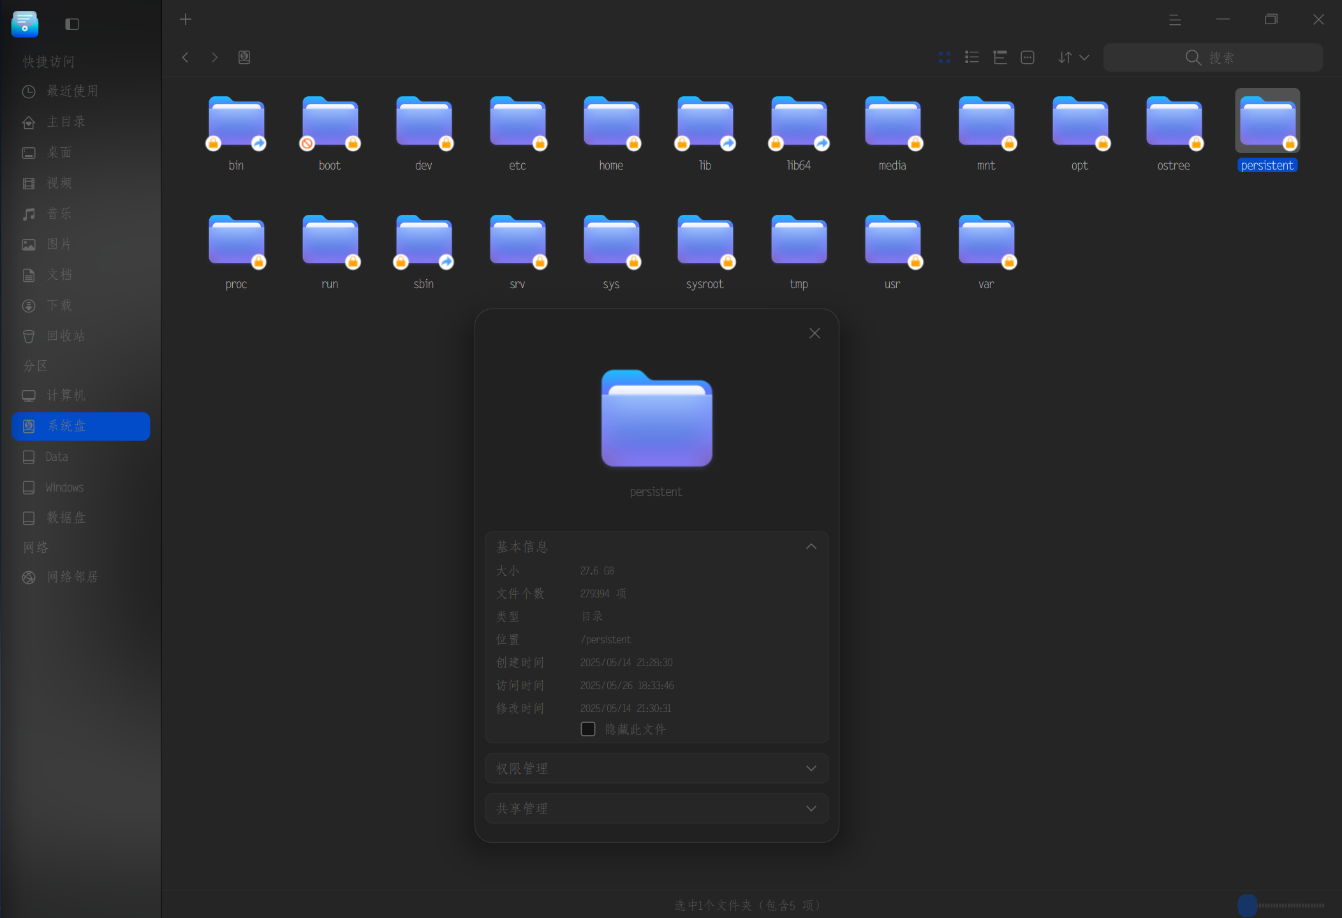The height and width of the screenshot is (918, 1342).
Task: Open Desktop in sidebar
Action: 81,152
